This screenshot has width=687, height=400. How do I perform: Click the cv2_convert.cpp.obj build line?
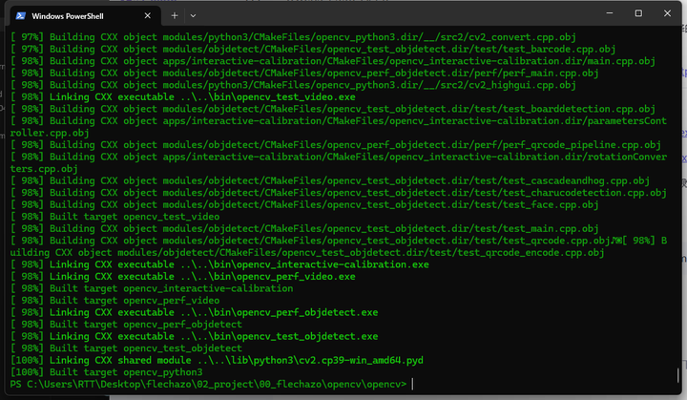pyautogui.click(x=293, y=37)
